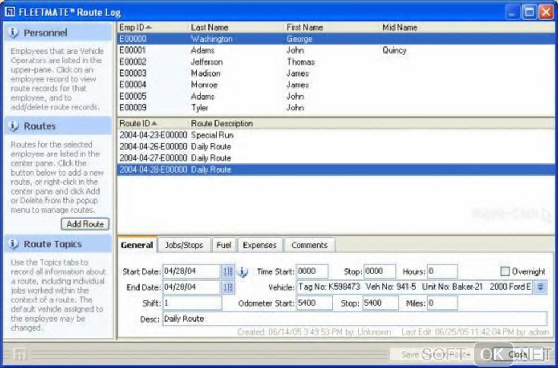Viewport: 558px width, 368px height.
Task: Open the Start Date calendar picker
Action: coord(228,272)
